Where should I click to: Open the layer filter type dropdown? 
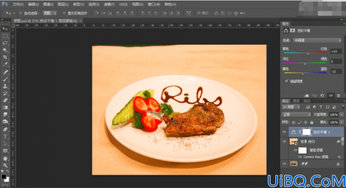coord(291,107)
